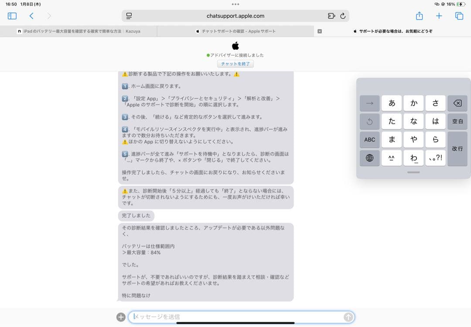Switch keyboards with the globe key
This screenshot has height=327, width=471.
pyautogui.click(x=369, y=158)
